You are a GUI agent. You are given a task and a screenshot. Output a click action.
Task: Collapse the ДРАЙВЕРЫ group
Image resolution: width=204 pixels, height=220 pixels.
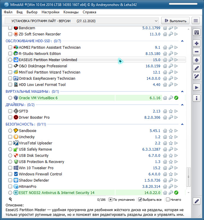point(182,105)
